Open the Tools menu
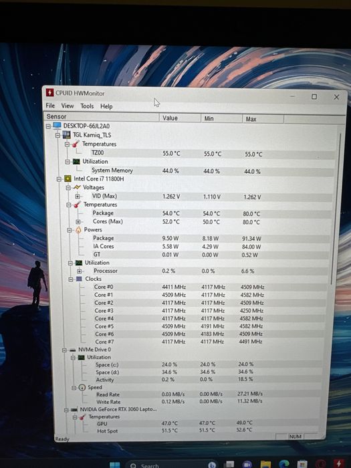351x468 pixels. pyautogui.click(x=87, y=106)
